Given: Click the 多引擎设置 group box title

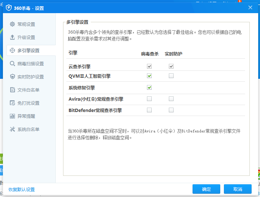Looking at the screenshot, I should (x=77, y=22).
